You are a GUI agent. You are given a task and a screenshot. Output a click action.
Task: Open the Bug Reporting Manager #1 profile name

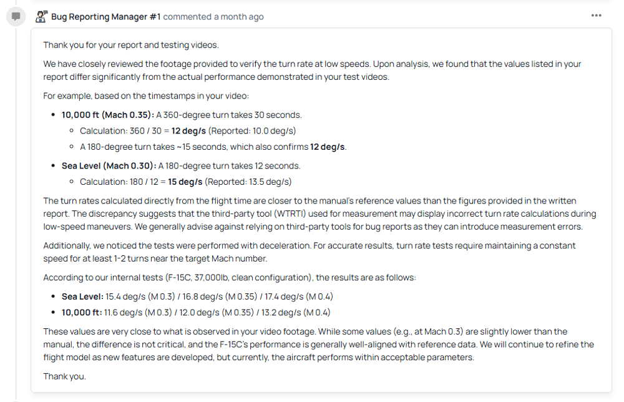[105, 17]
